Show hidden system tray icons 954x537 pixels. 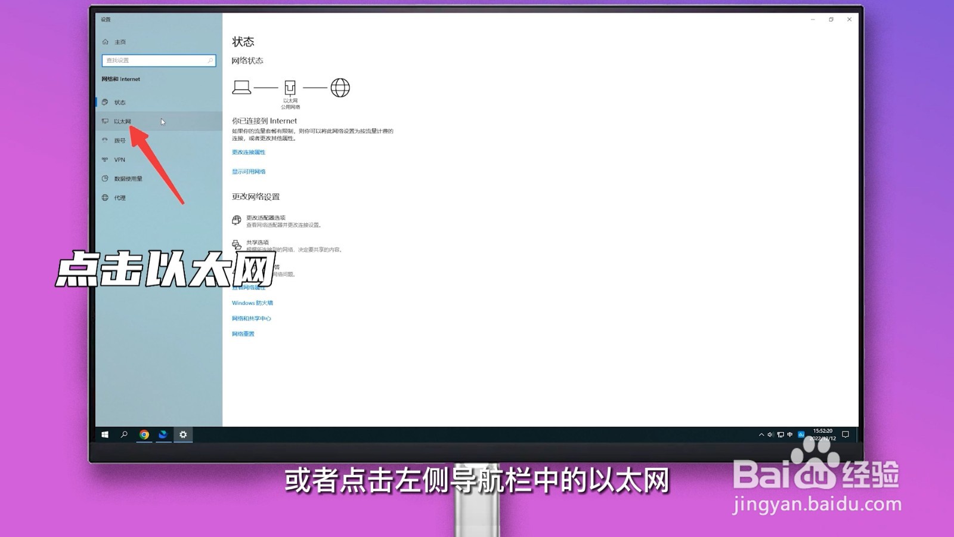tap(761, 435)
